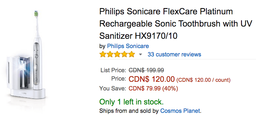Select the product title text
The width and height of the screenshot is (256, 117).
tap(176, 24)
